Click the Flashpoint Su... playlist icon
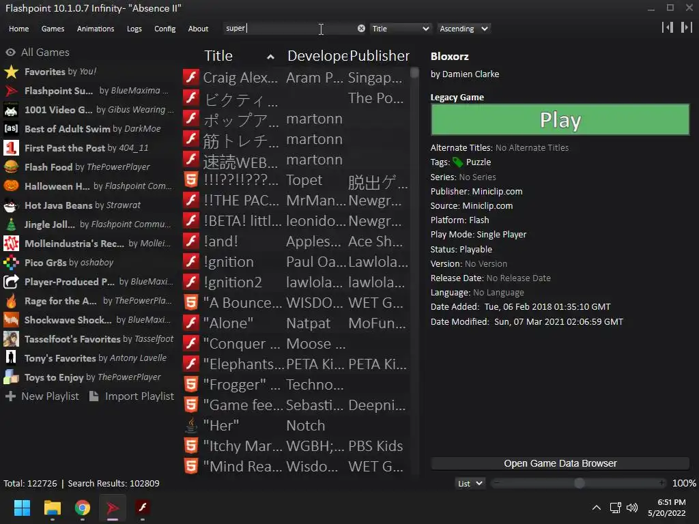Image resolution: width=699 pixels, height=524 pixels. (x=11, y=91)
